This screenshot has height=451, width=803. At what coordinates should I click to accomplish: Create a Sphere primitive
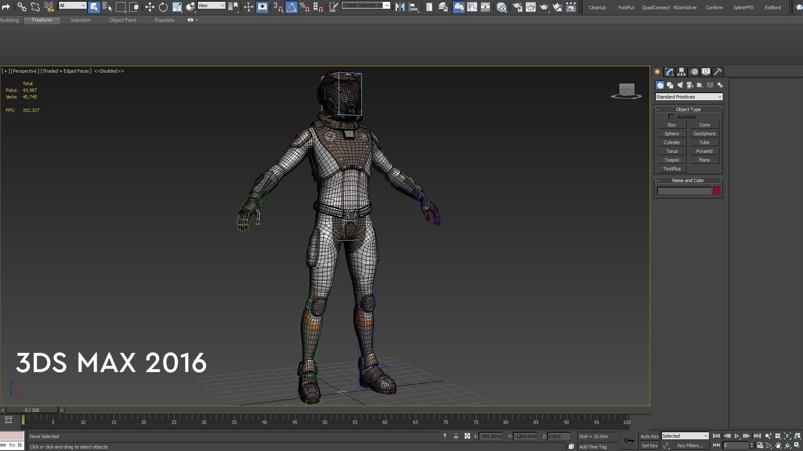click(672, 134)
